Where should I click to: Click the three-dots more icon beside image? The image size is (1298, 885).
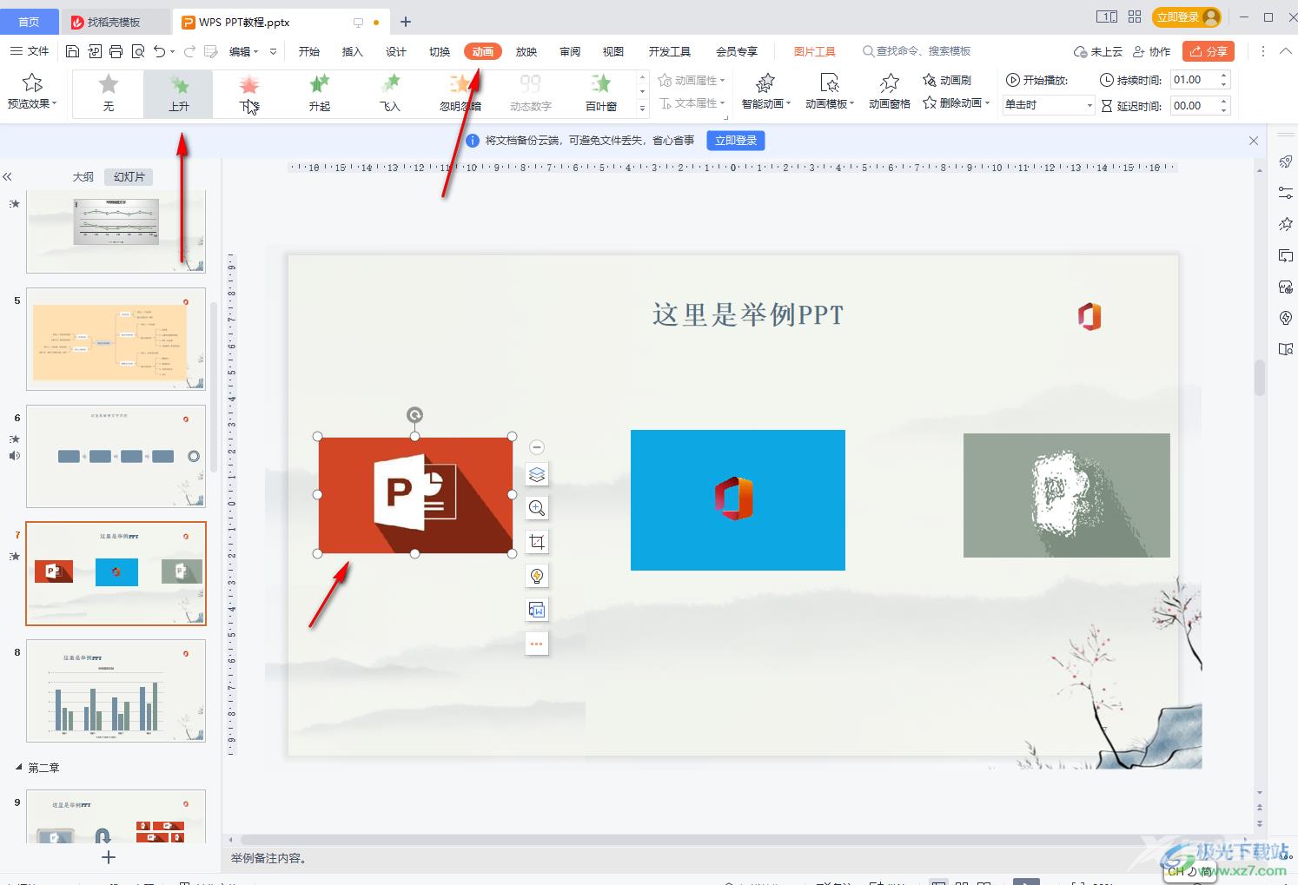click(x=537, y=644)
